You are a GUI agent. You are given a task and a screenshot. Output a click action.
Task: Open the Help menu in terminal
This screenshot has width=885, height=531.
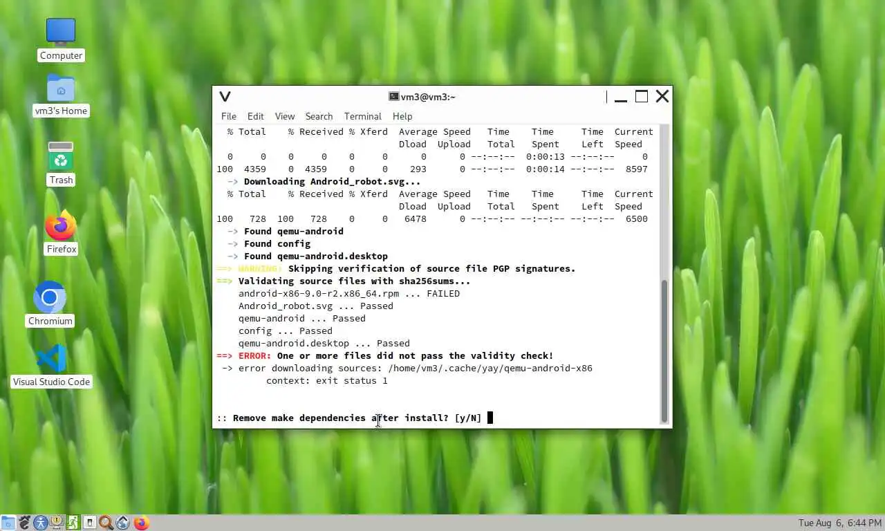click(402, 116)
